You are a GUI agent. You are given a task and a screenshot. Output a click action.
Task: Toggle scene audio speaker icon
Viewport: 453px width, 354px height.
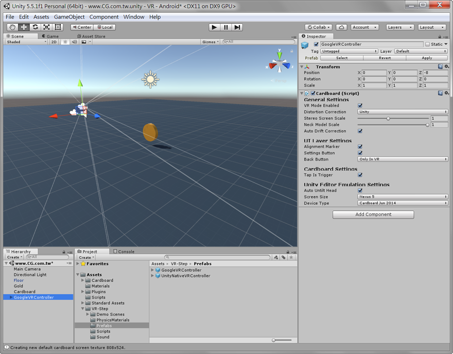[x=74, y=42]
